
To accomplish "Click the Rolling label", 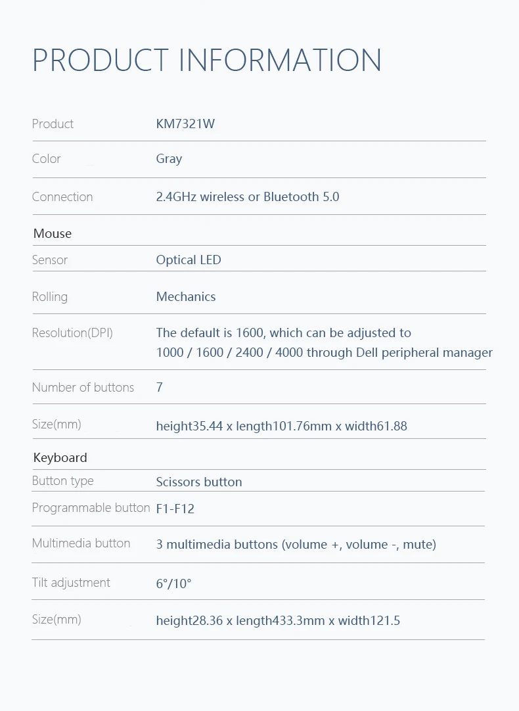I will 50,297.
